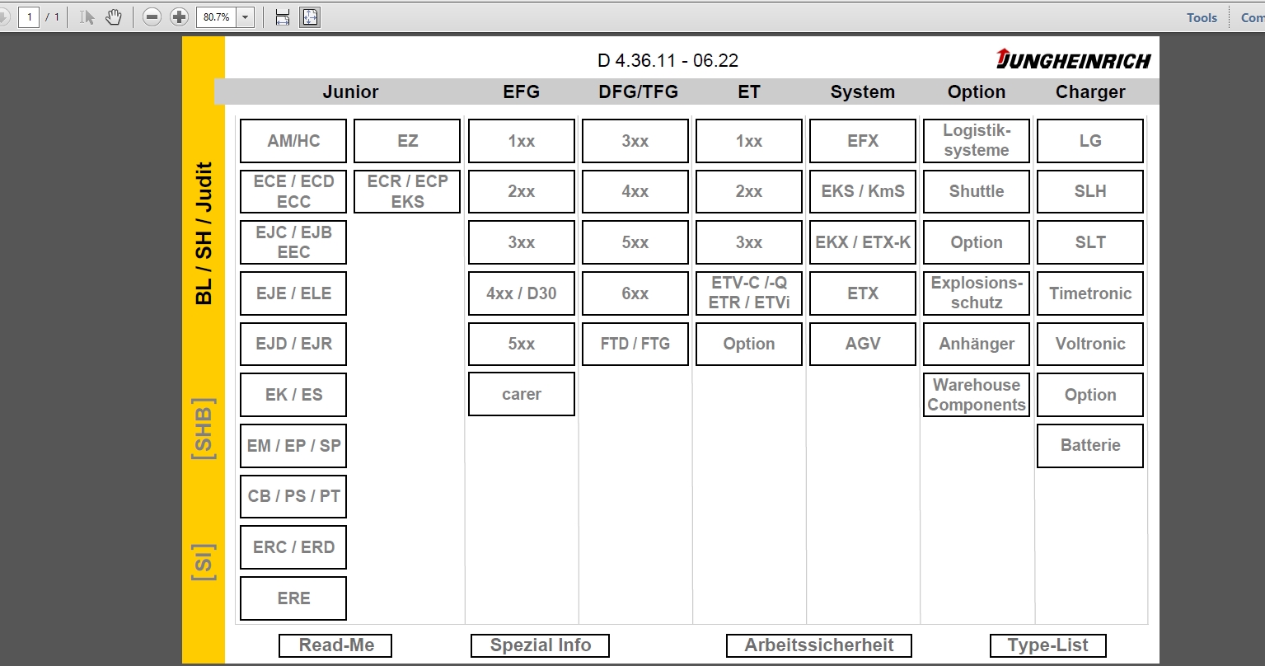
Task: Open the carer box
Action: pos(522,395)
